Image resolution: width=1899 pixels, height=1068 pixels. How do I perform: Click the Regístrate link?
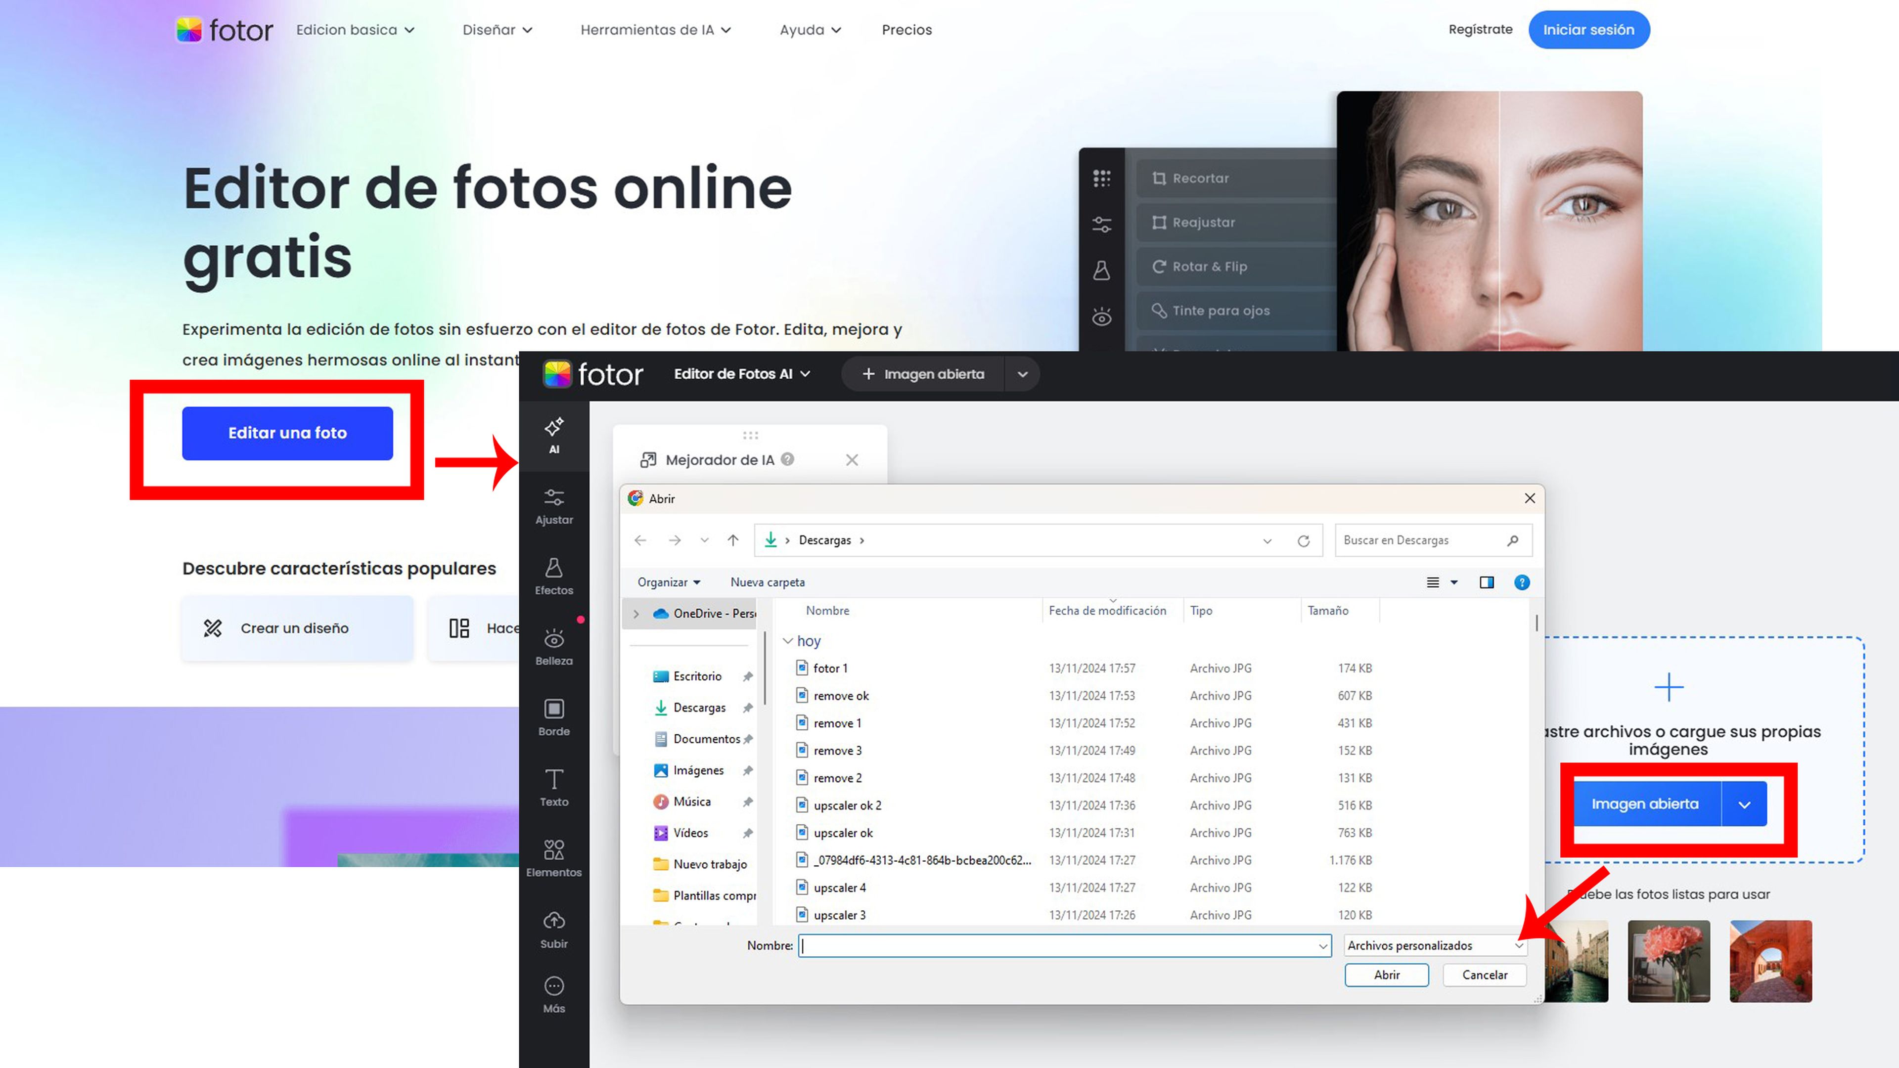pos(1480,30)
